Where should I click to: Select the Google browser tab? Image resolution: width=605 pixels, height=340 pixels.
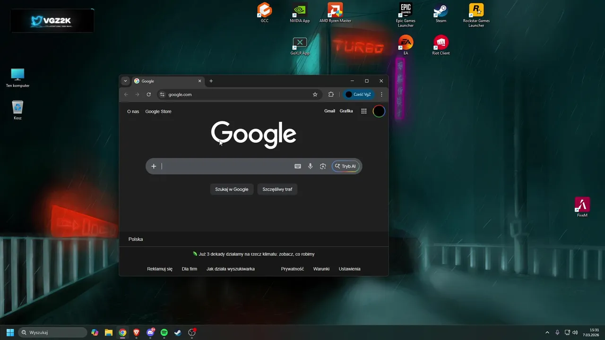click(x=168, y=81)
